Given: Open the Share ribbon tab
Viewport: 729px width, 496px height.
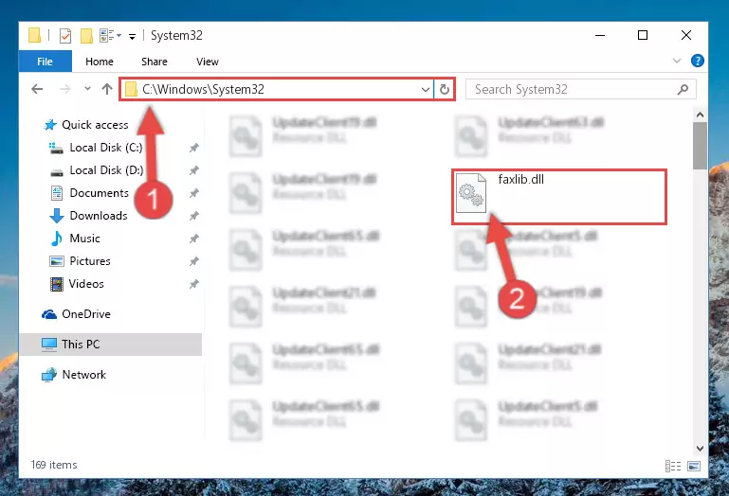Looking at the screenshot, I should pos(155,62).
